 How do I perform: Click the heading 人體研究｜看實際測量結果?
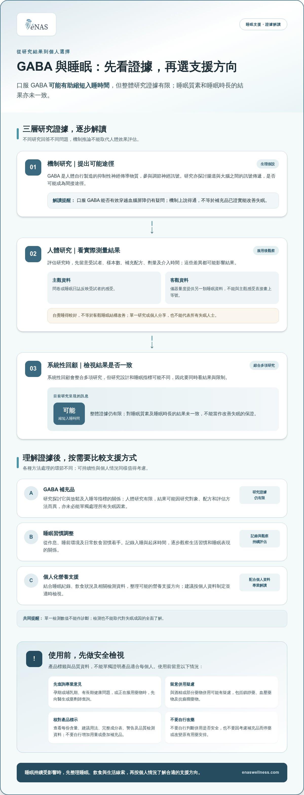(x=84, y=251)
